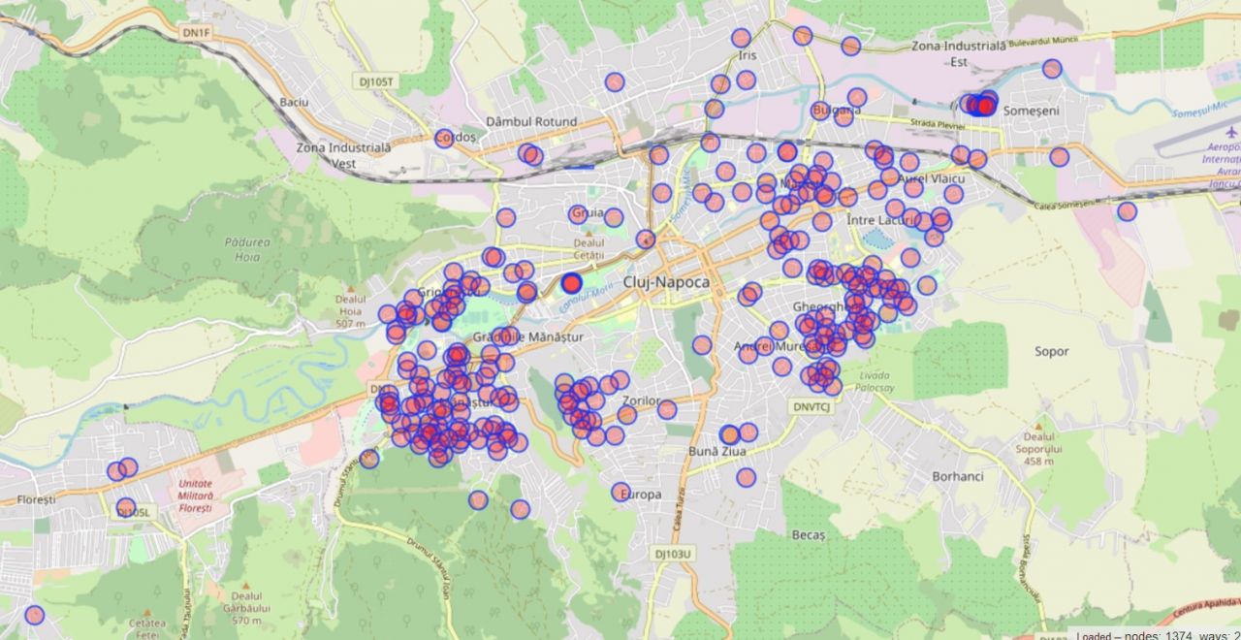
Task: Click the marker just north of Gruia label
Action: pos(578,214)
